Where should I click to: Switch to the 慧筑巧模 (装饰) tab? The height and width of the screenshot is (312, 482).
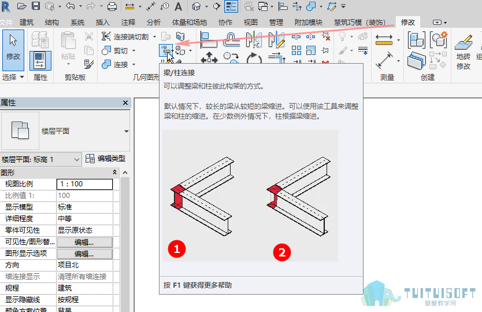click(x=359, y=23)
